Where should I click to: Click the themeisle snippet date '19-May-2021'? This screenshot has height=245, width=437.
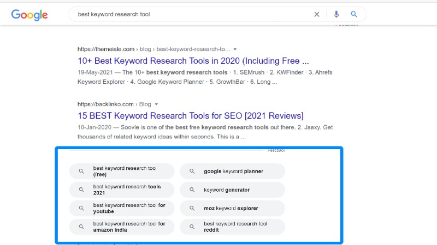tap(95, 72)
